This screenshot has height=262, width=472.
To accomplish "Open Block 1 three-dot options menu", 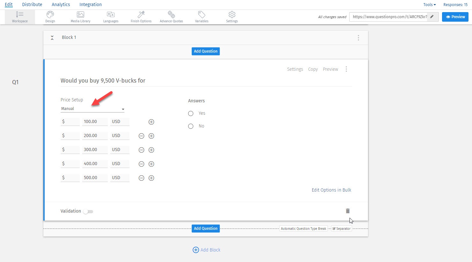I will click(358, 38).
